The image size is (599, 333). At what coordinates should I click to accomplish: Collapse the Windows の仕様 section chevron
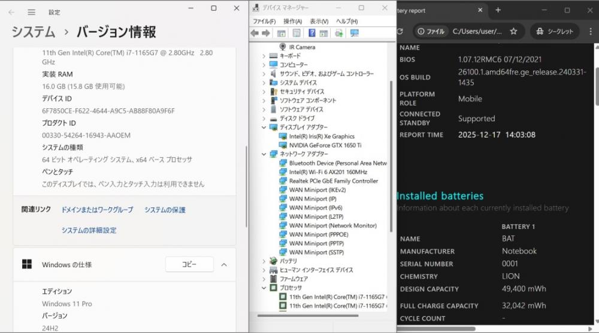pos(224,265)
